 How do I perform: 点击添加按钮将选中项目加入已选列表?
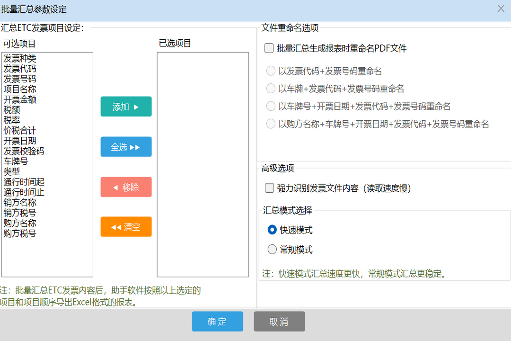pyautogui.click(x=126, y=107)
